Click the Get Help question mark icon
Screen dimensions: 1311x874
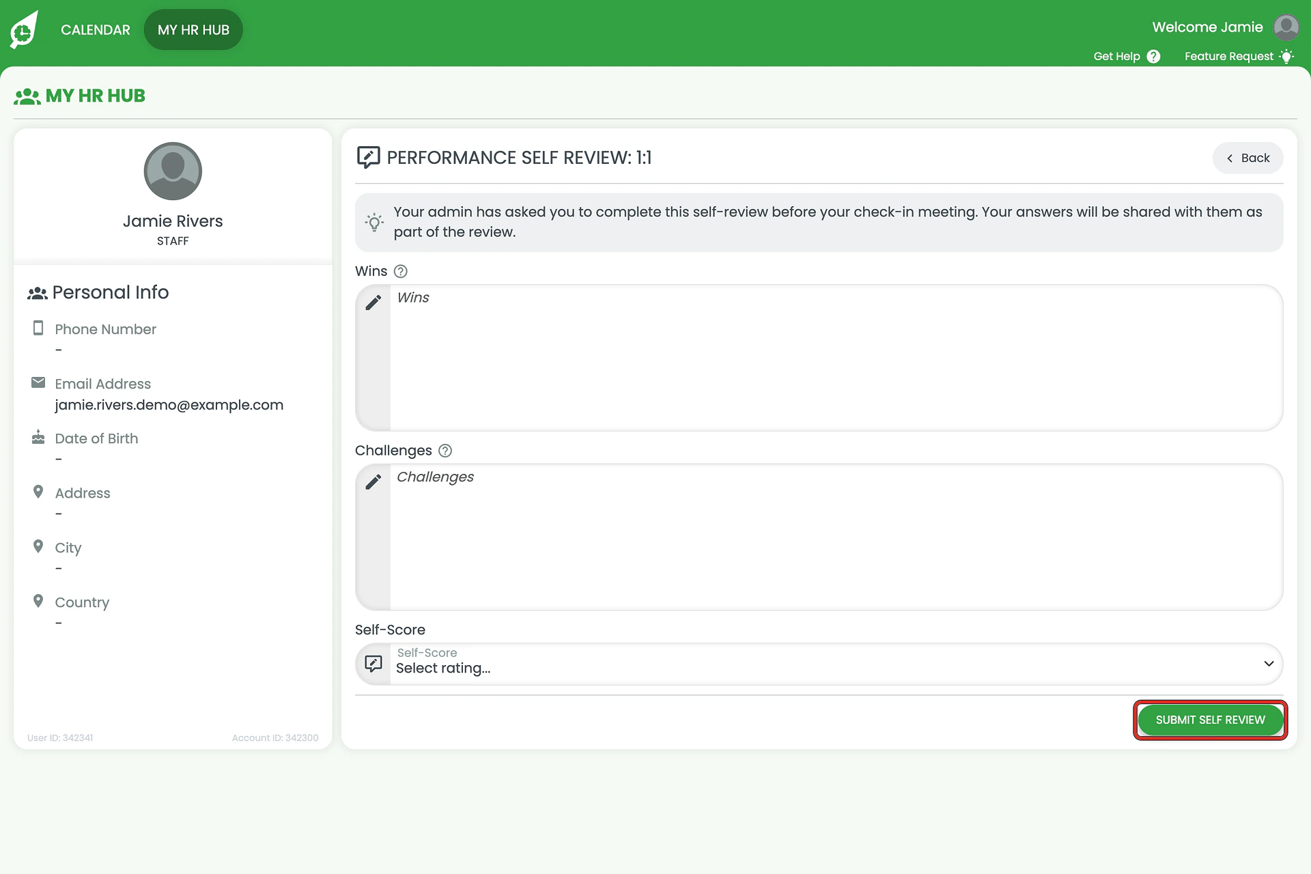pos(1153,56)
